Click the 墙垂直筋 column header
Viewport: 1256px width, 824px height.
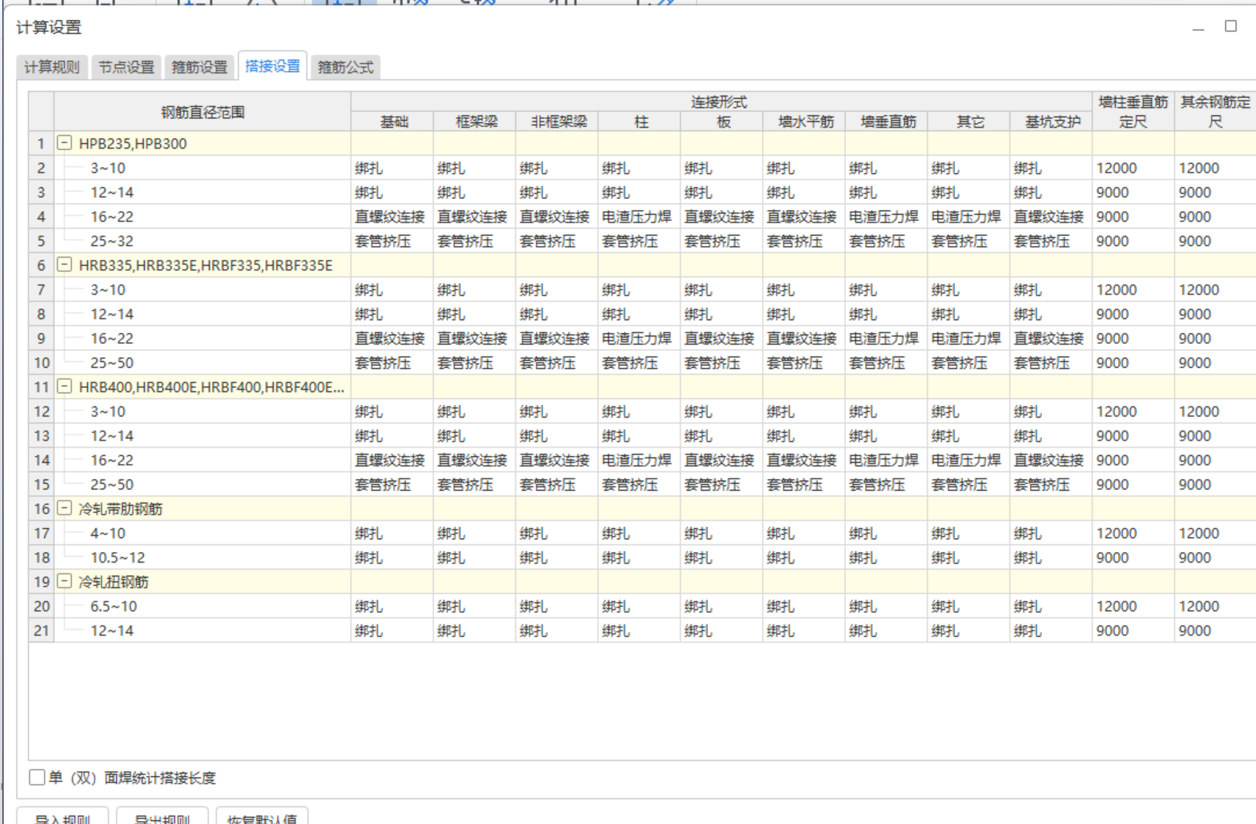[887, 121]
